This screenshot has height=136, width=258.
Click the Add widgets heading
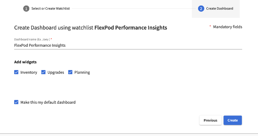25,62
